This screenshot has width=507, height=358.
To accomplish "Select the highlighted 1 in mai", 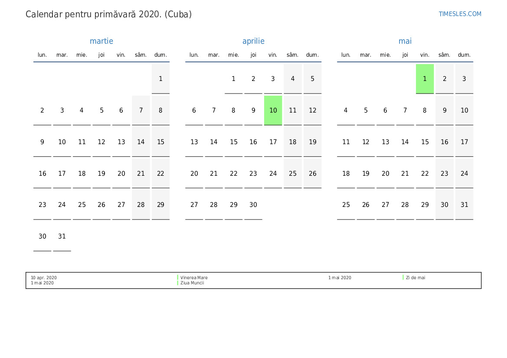I will pos(425,79).
